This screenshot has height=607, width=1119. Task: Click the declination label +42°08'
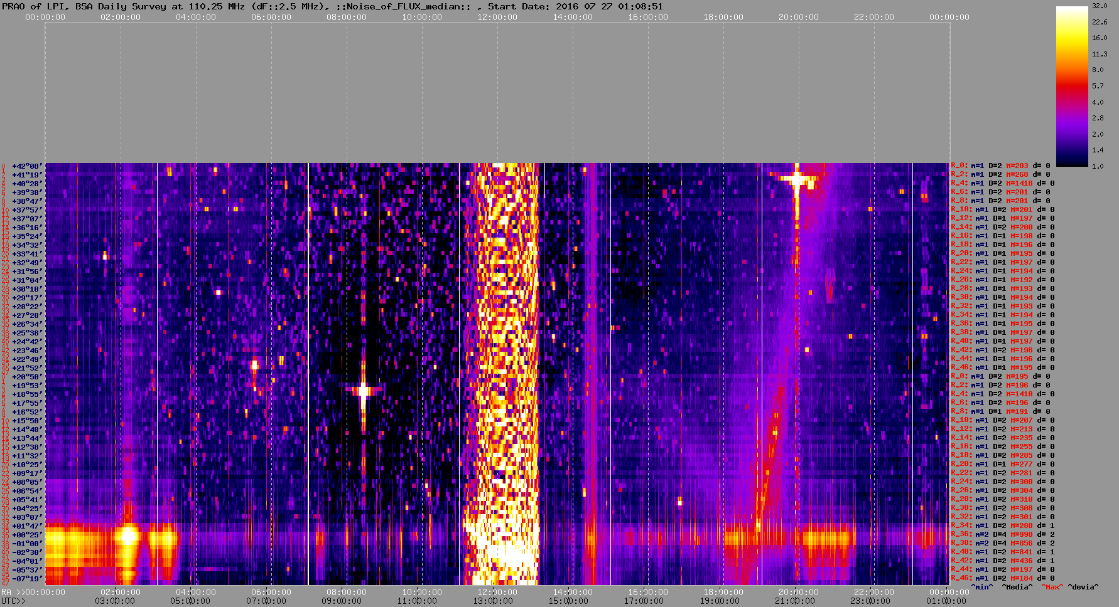coord(26,166)
